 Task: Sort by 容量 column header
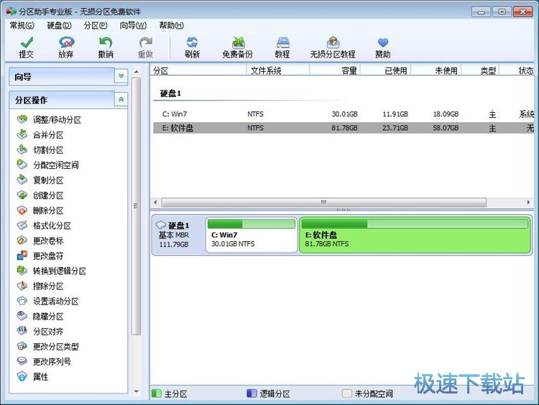coord(334,70)
